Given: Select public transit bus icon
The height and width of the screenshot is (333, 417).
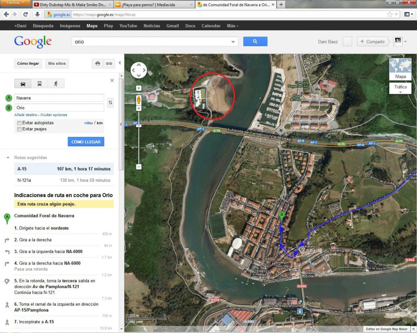Looking at the screenshot, I should pos(39,84).
